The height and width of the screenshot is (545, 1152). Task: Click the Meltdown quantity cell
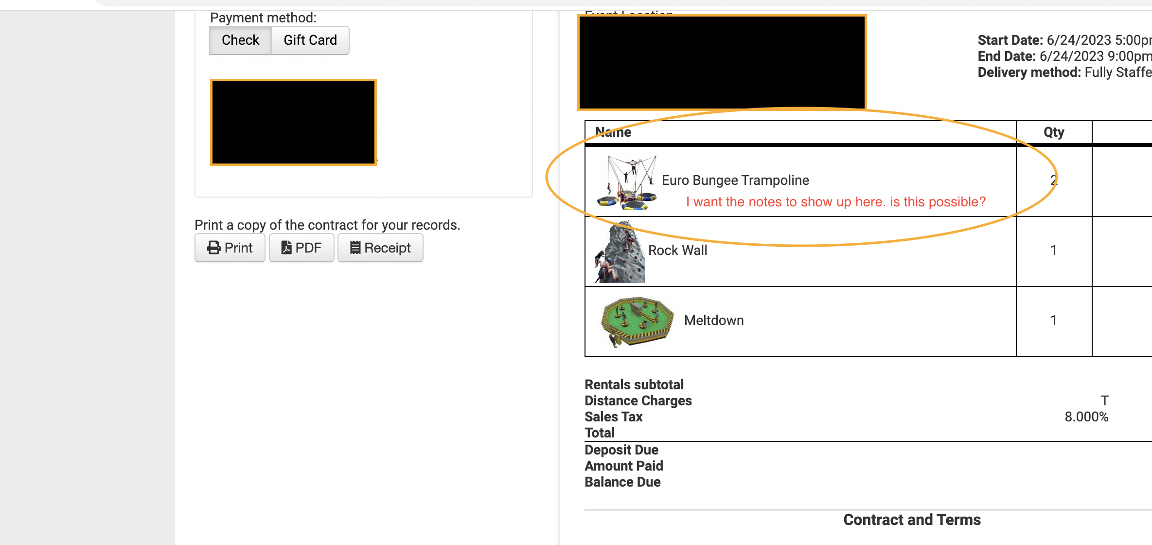point(1054,320)
